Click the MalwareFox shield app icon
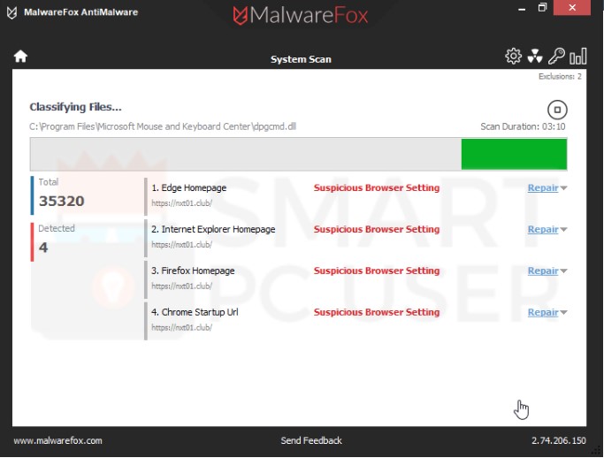This screenshot has height=458, width=604. click(12, 13)
